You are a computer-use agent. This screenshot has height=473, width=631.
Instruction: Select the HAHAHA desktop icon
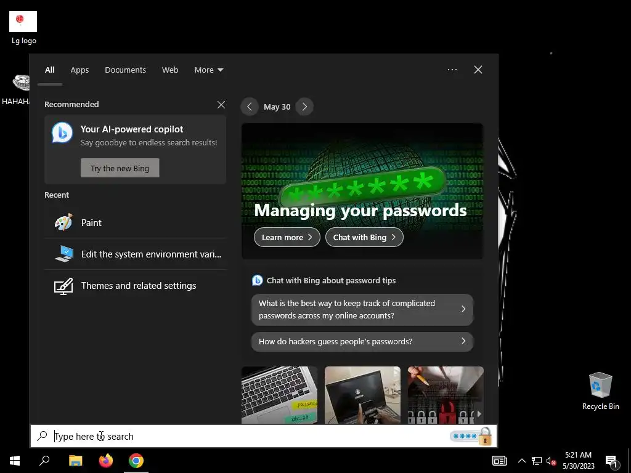[x=15, y=89]
